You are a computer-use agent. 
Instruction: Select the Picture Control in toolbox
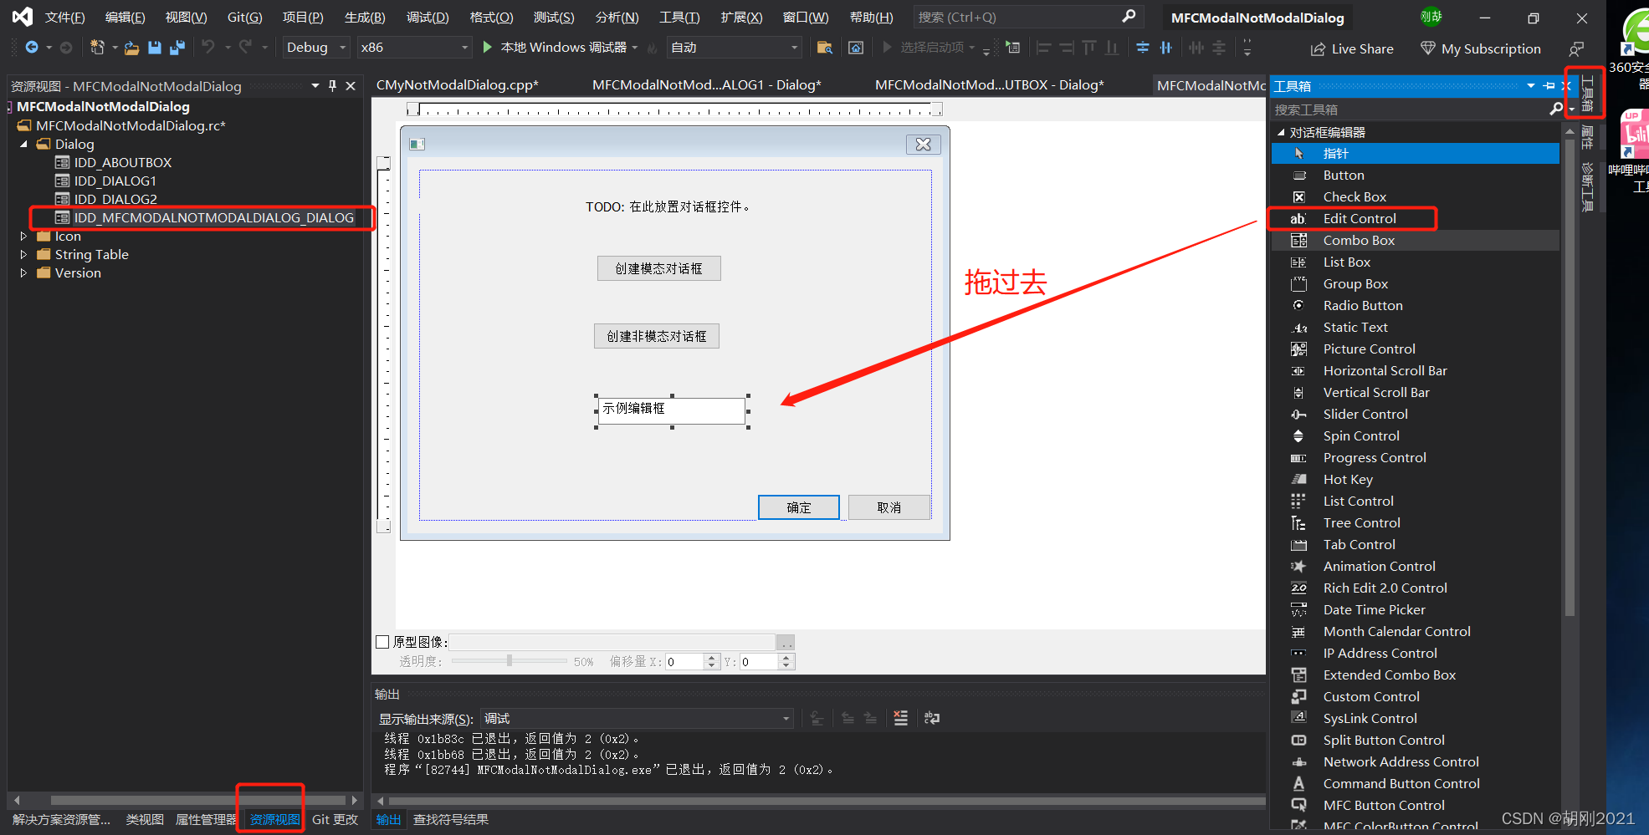pyautogui.click(x=1415, y=349)
